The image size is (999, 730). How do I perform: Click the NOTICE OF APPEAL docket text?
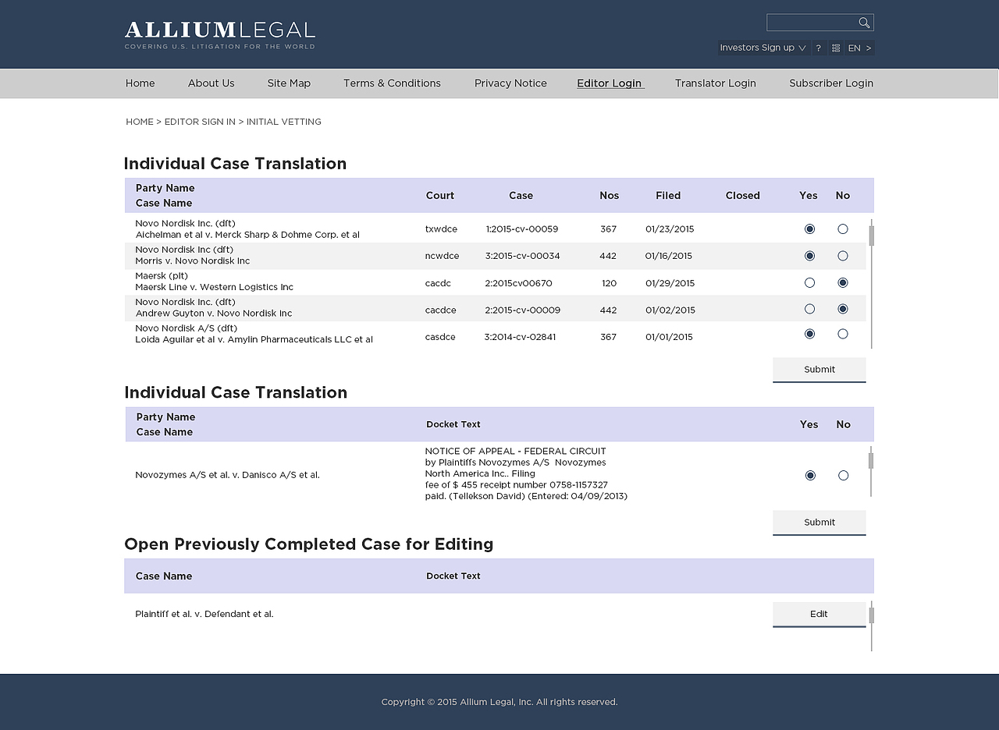coord(526,473)
